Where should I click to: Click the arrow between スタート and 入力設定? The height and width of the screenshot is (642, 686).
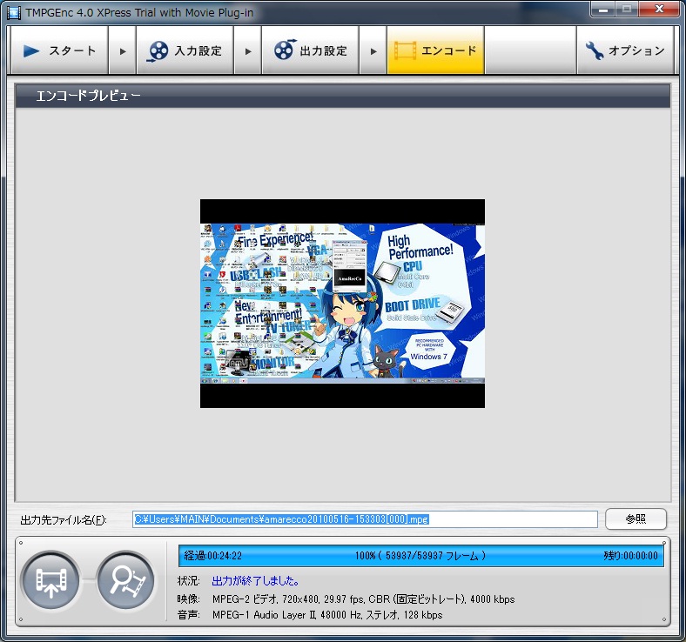pyautogui.click(x=123, y=51)
